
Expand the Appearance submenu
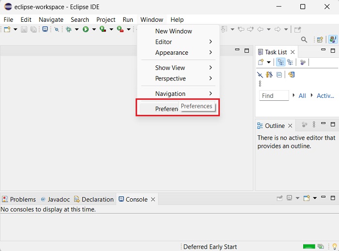tap(178, 53)
